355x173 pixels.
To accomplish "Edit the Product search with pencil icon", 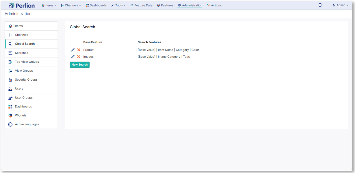I will [x=73, y=50].
